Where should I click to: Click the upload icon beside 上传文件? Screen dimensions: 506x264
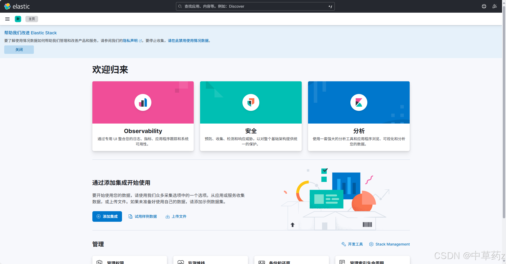[x=168, y=216]
